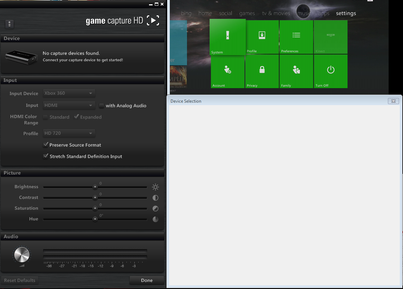Click the Contrast slider handle
Screen dimensions: 403x289
coord(95,198)
